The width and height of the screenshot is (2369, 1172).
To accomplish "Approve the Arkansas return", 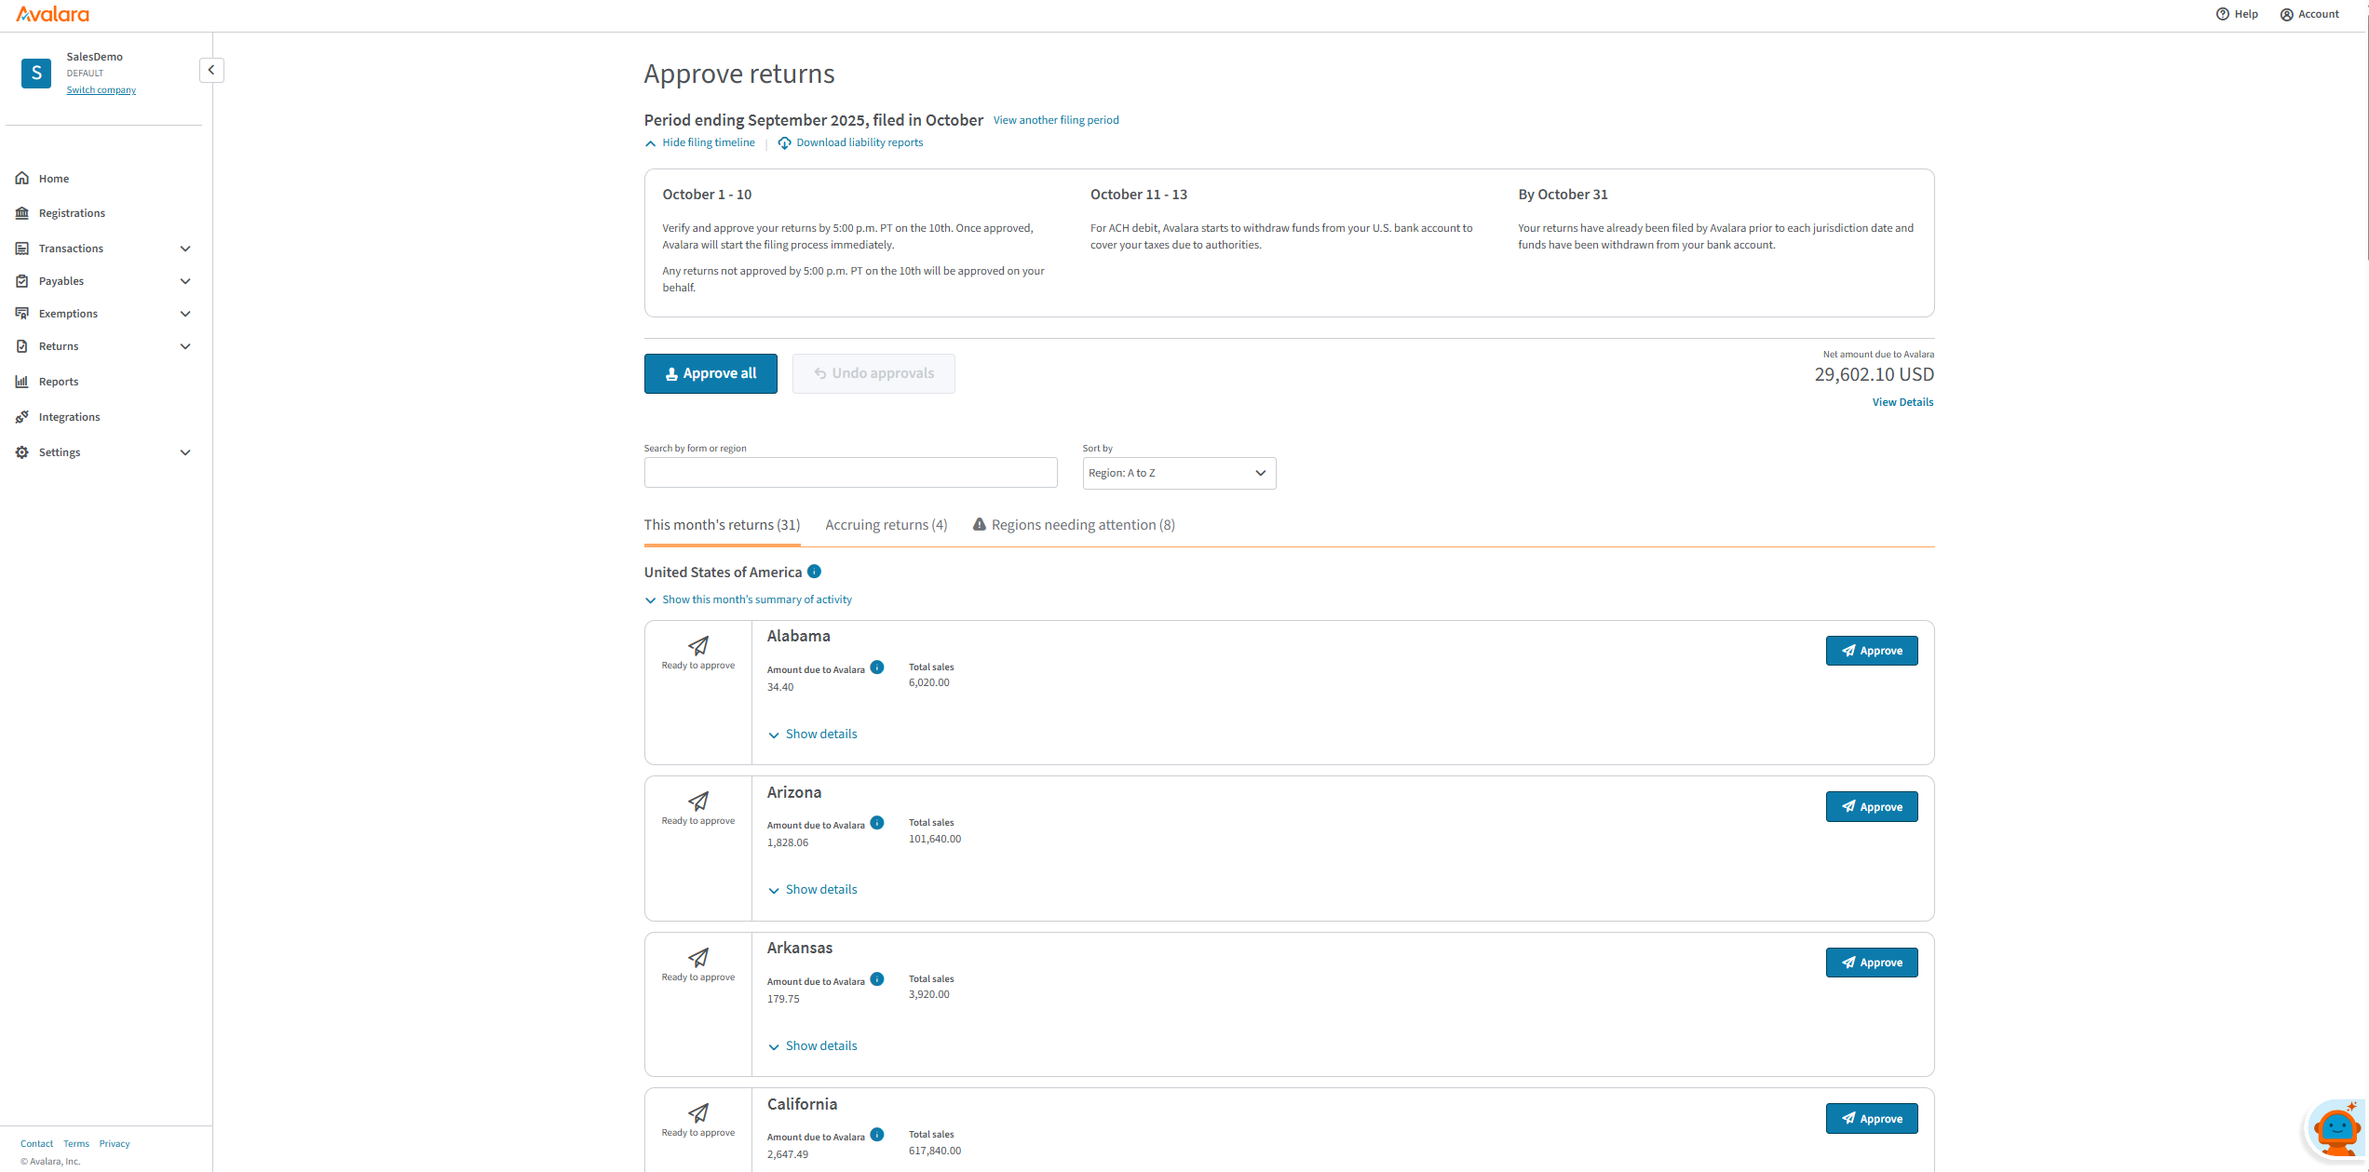I will point(1871,963).
